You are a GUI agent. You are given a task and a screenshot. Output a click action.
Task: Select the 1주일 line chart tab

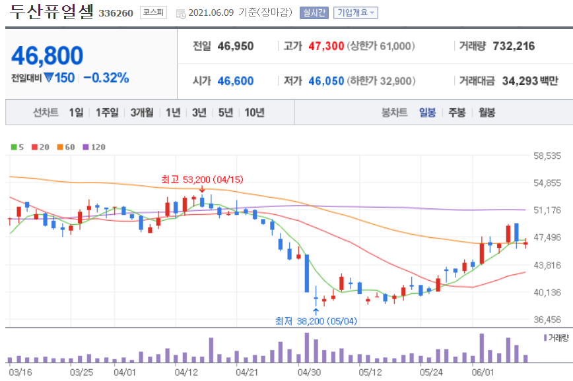pyautogui.click(x=107, y=113)
